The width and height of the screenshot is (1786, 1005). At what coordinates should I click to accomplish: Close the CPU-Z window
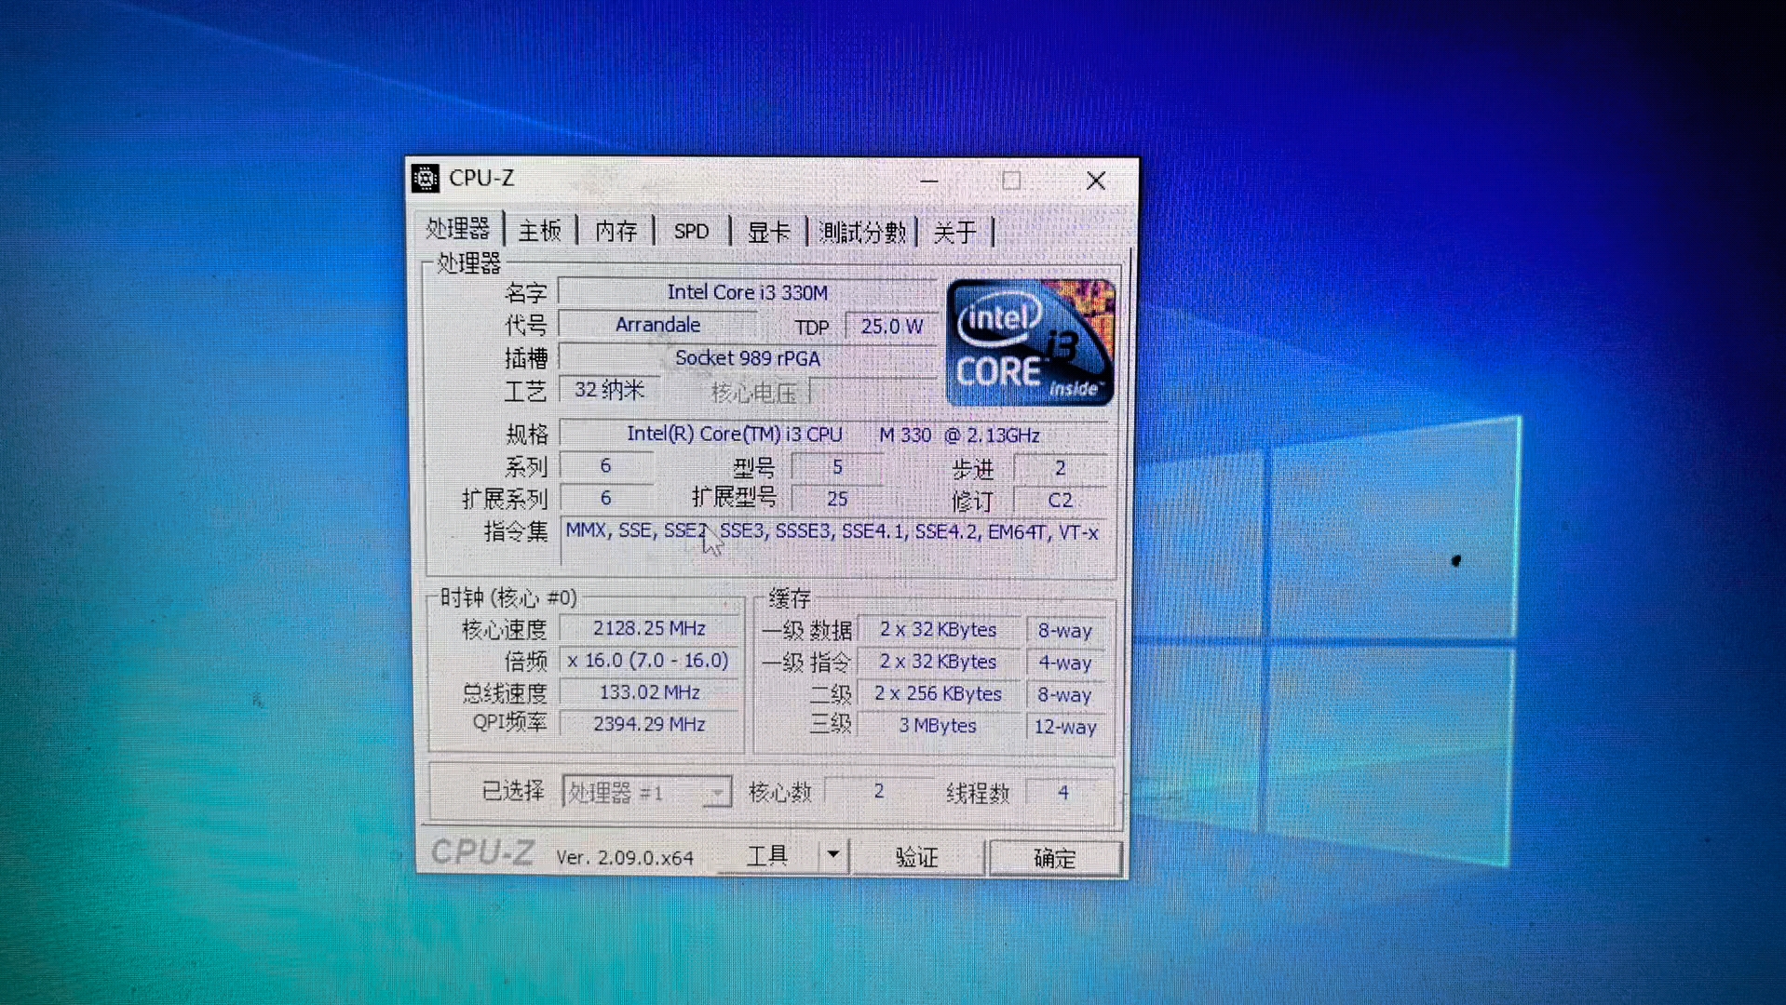pyautogui.click(x=1096, y=181)
